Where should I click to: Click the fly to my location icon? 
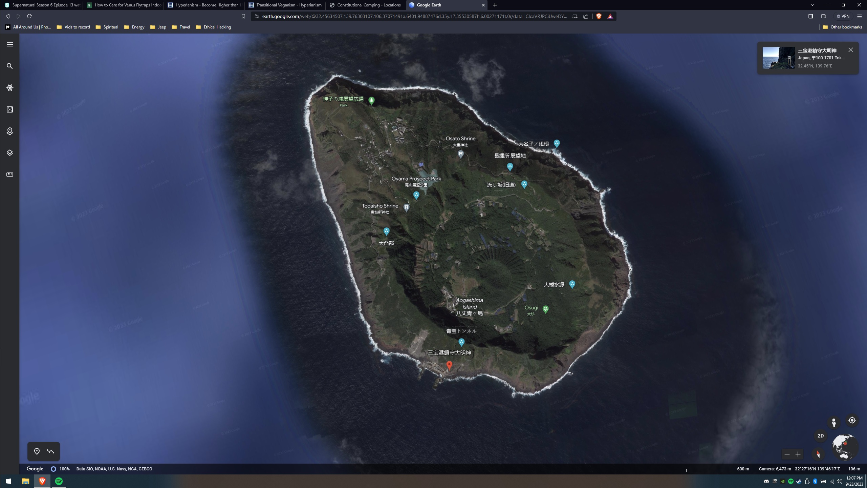[x=852, y=420]
